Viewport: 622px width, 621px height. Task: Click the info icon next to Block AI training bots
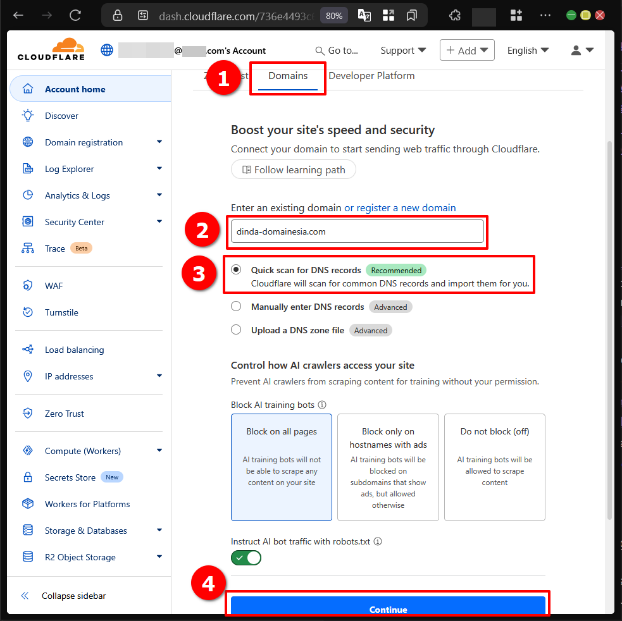tap(322, 405)
